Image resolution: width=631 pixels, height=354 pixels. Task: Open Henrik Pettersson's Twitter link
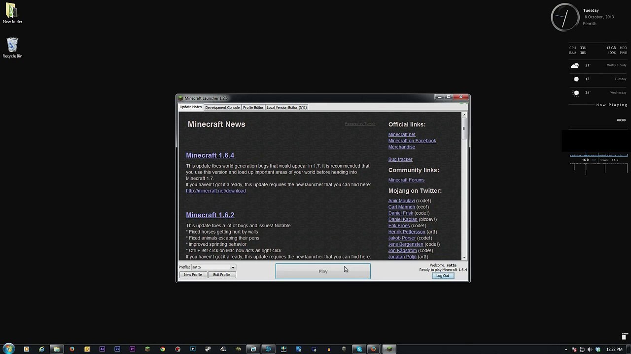click(x=407, y=232)
